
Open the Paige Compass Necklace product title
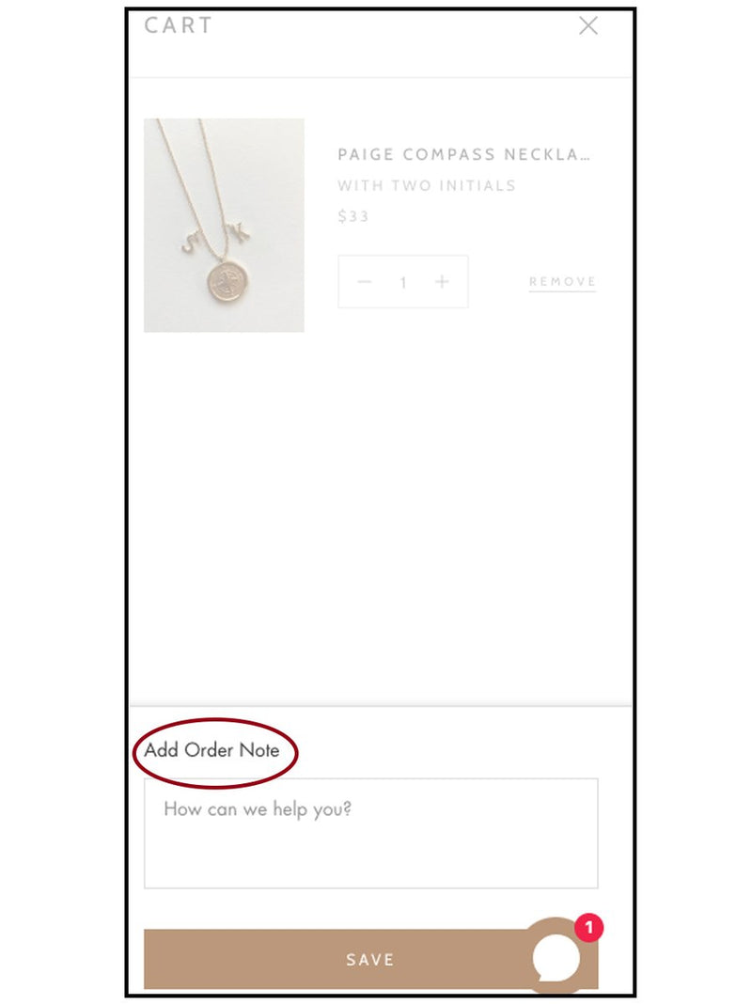click(x=463, y=154)
